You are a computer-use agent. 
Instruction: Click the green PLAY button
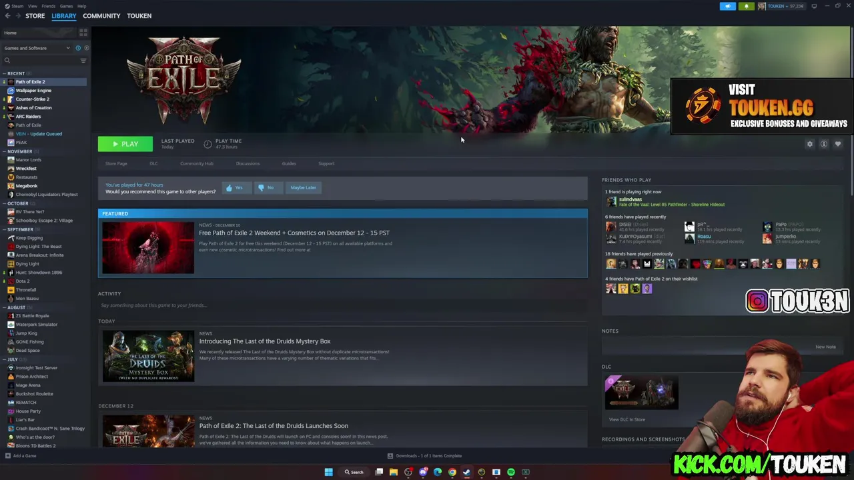click(125, 144)
